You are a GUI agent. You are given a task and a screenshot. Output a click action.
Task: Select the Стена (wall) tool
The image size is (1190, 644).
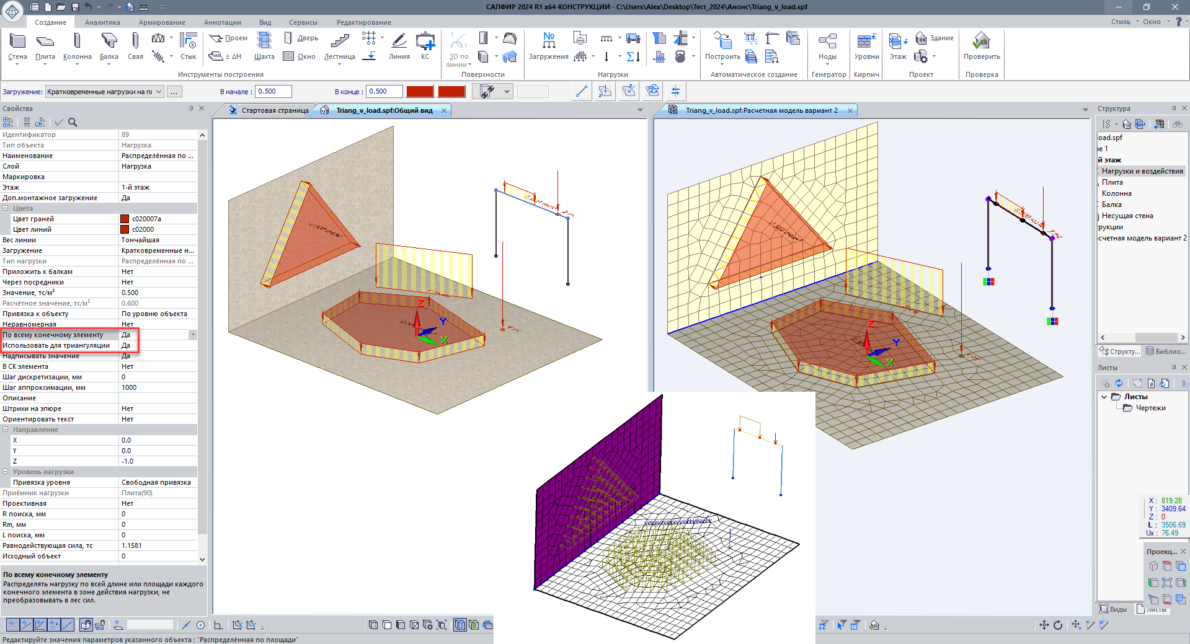coord(17,47)
